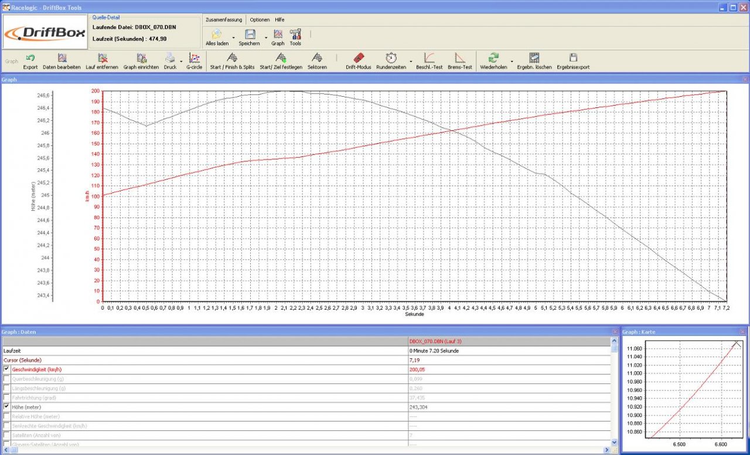Click Ergebn. löschen icon
This screenshot has height=455, width=750.
point(534,58)
